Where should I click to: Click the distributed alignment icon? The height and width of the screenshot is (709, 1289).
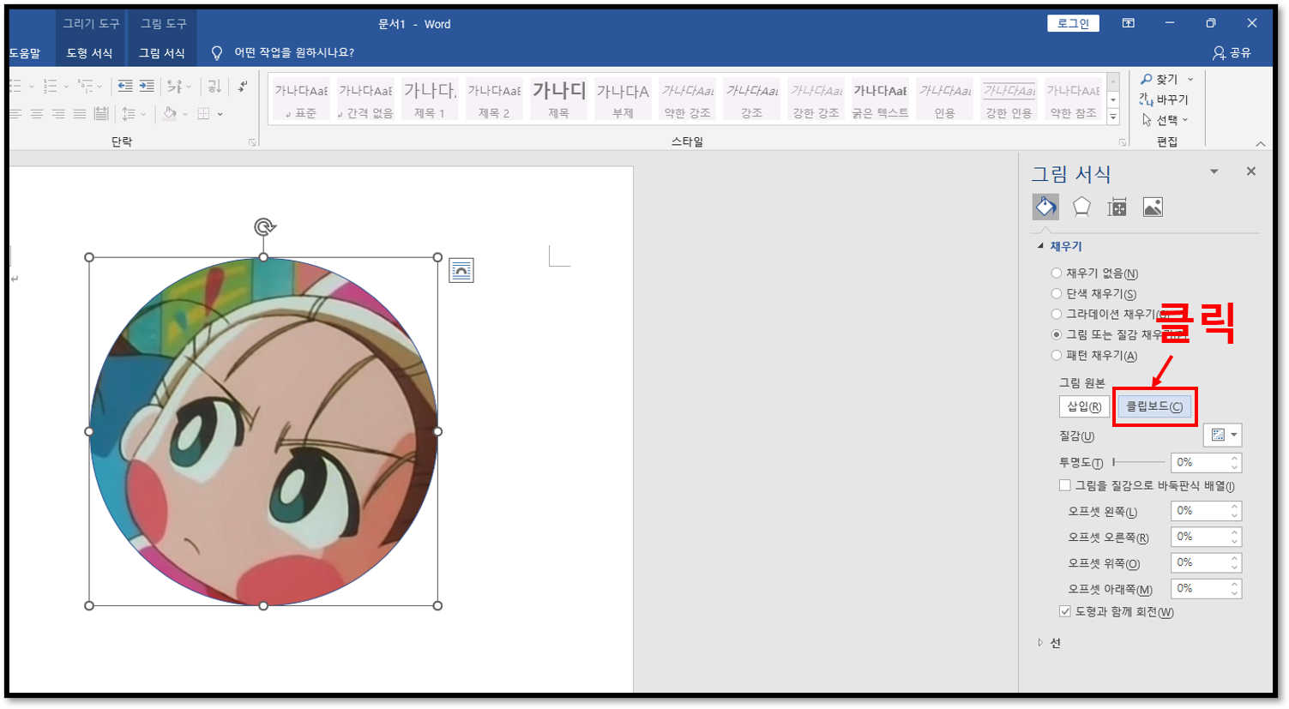point(101,113)
